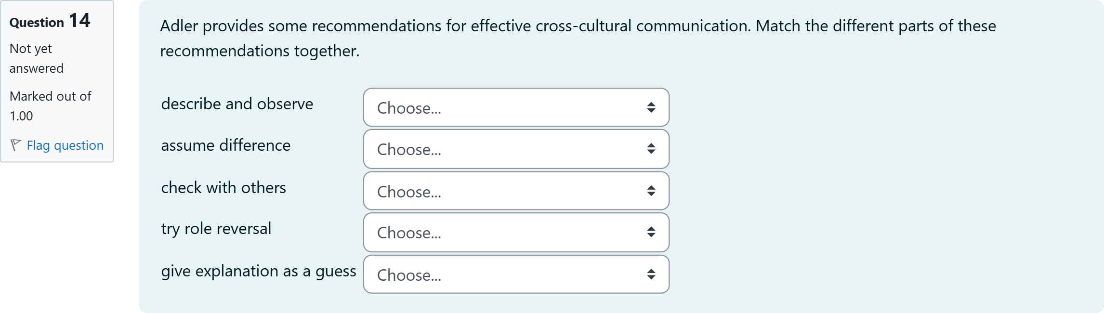Viewport: 1104px width, 313px height.
Task: Open the dropdown for assume difference
Action: point(515,149)
